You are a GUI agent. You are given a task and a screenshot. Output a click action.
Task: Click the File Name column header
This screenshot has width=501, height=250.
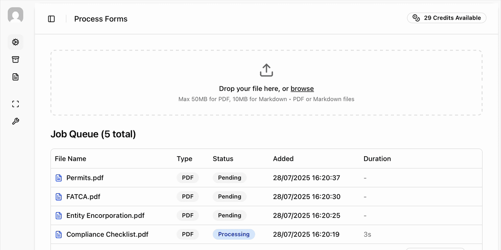pyautogui.click(x=71, y=159)
